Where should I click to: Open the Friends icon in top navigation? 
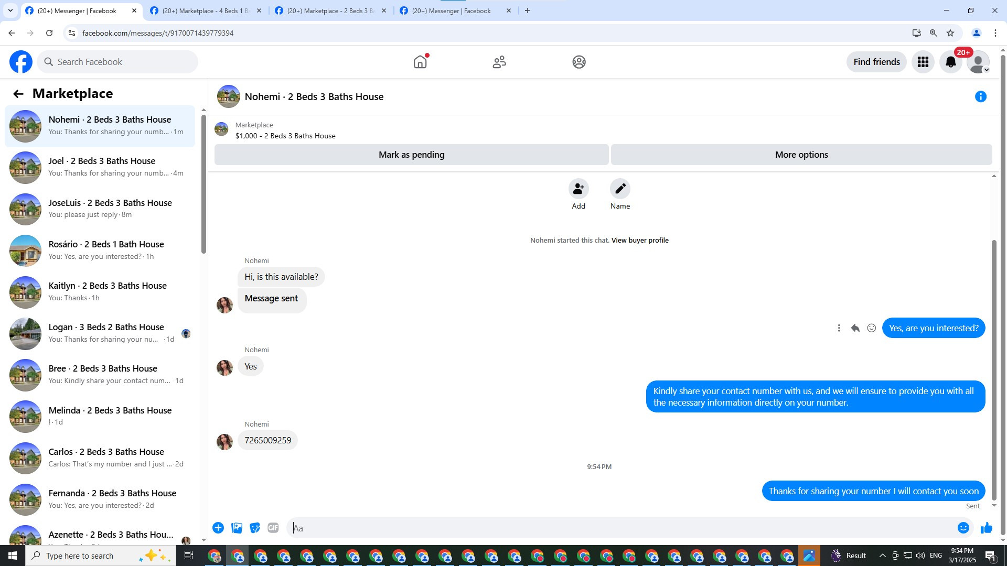coord(499,62)
